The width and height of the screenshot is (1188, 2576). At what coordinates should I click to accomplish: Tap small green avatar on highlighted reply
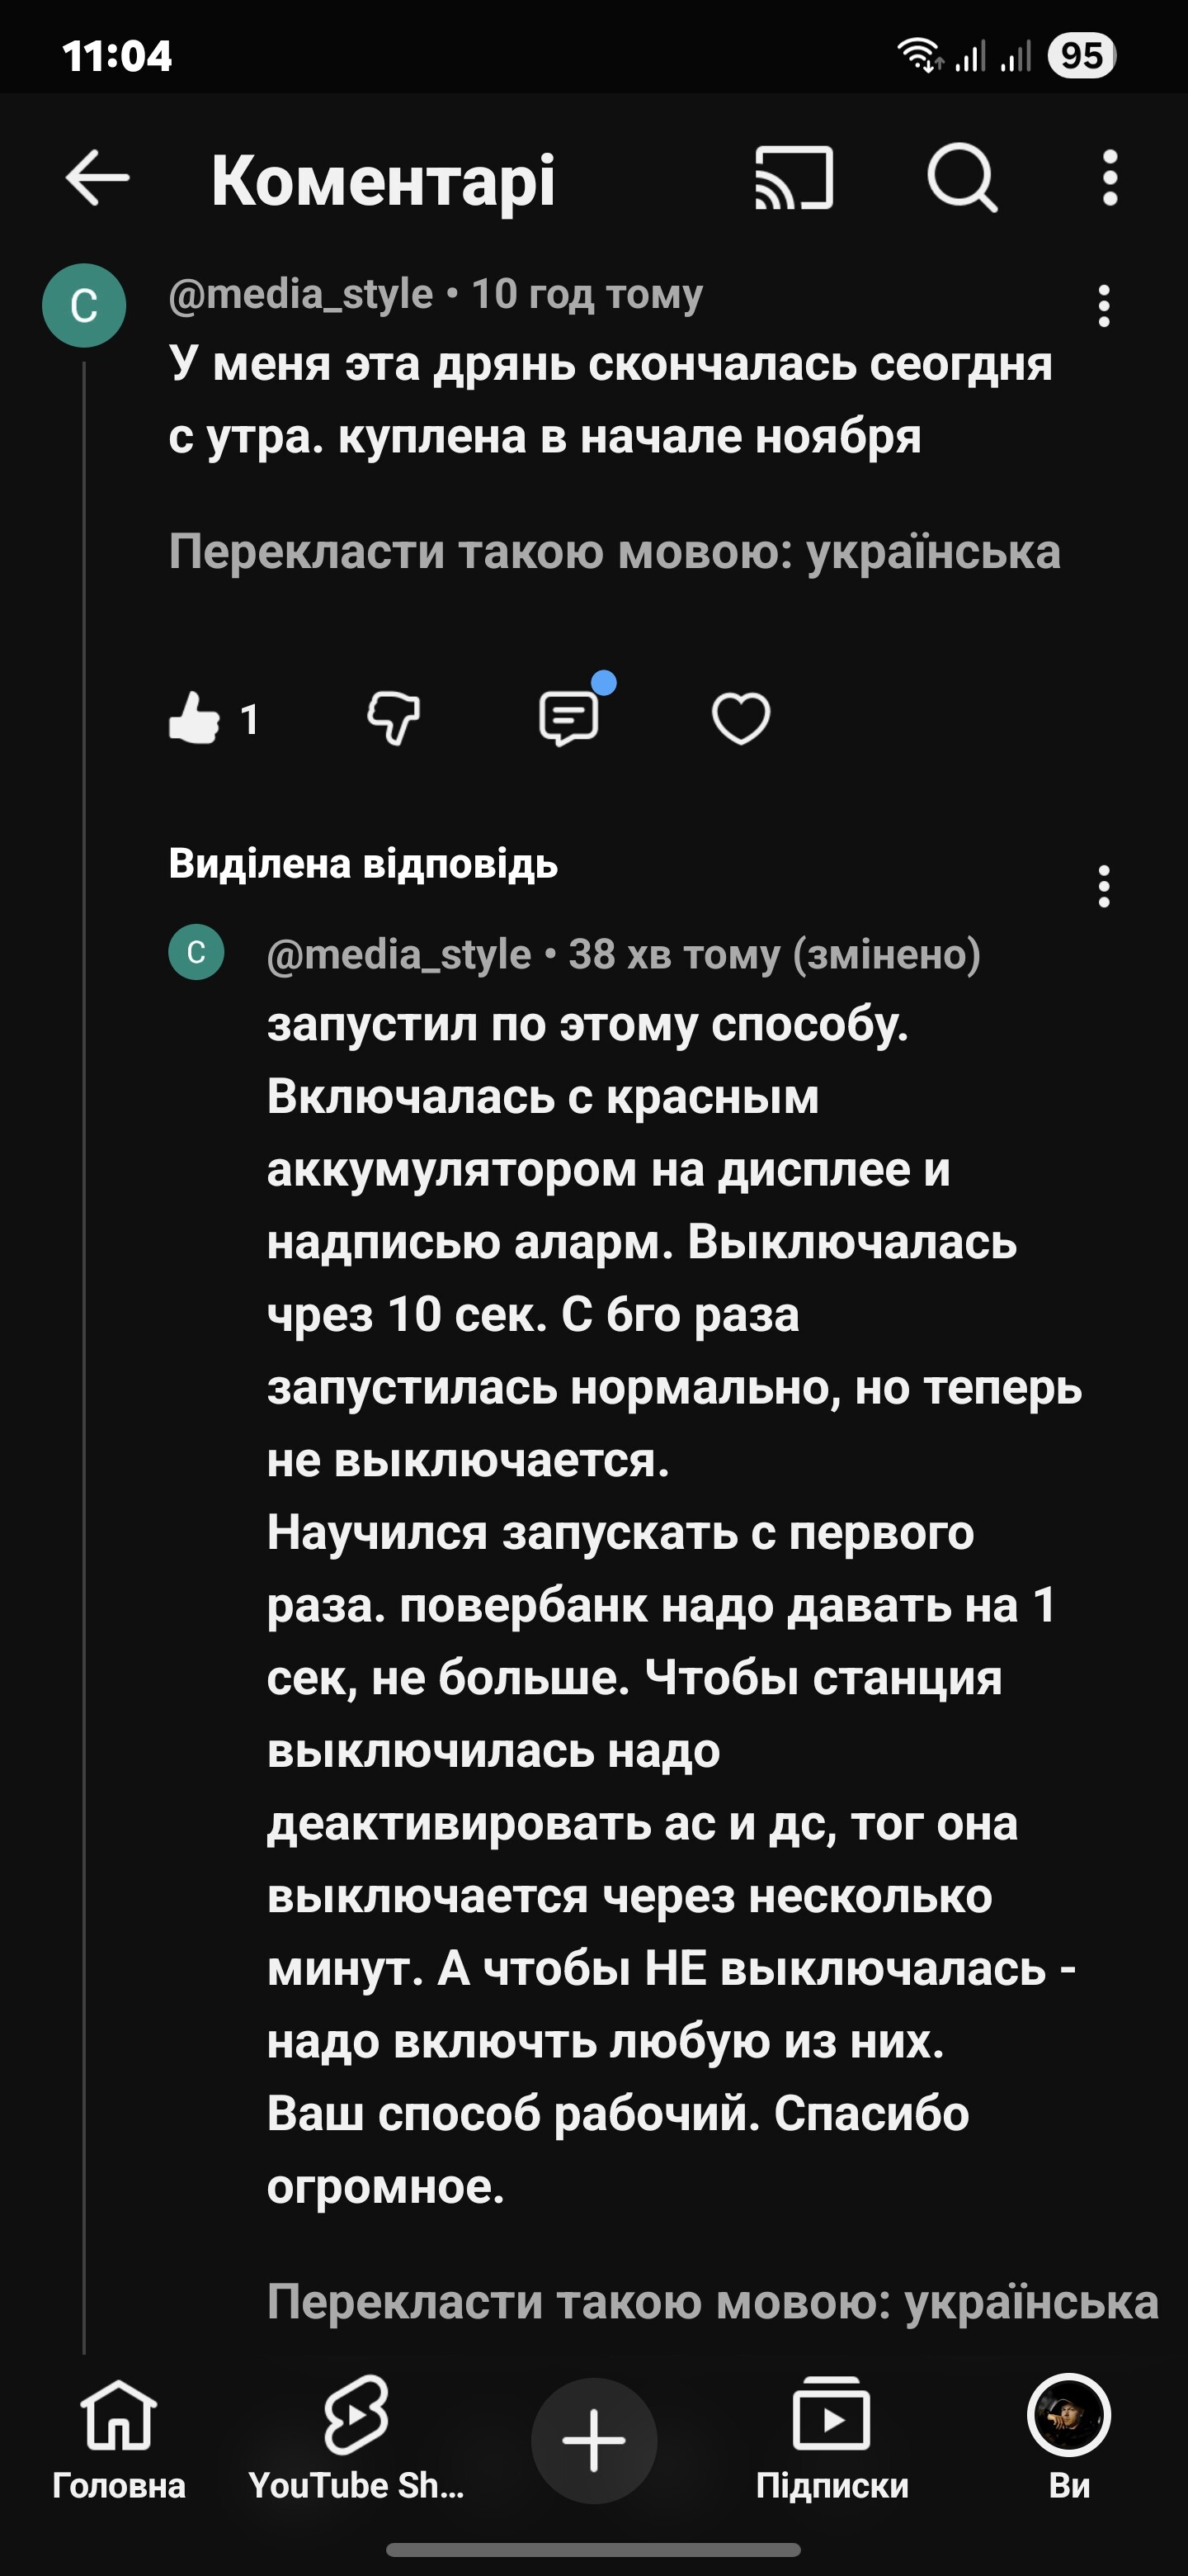[x=196, y=952]
